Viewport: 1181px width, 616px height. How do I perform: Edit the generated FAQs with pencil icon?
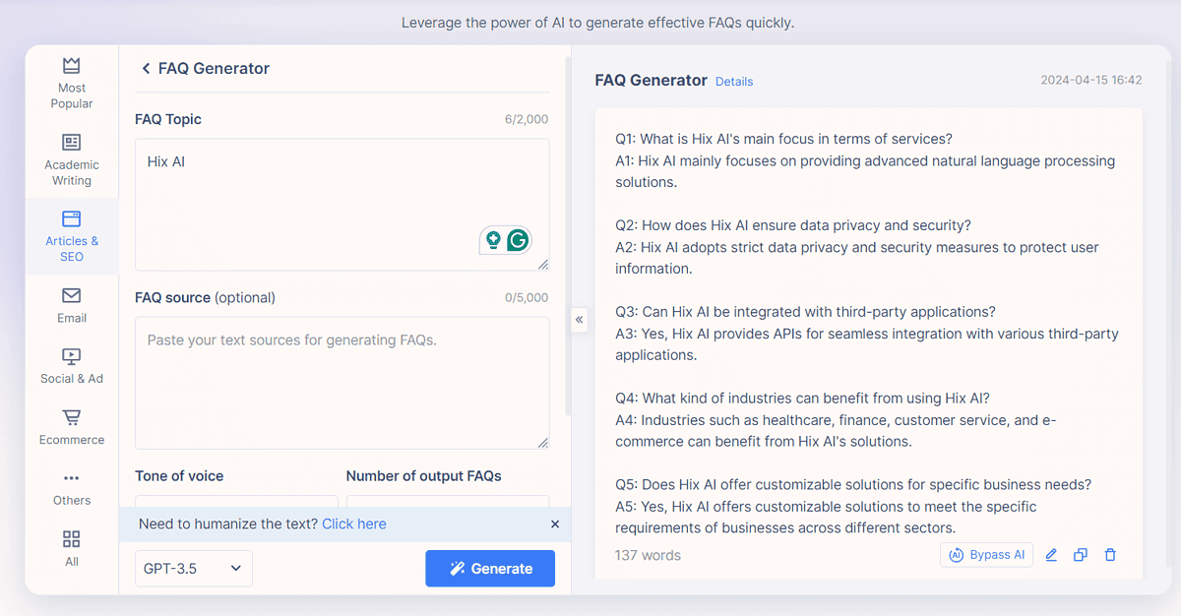1051,554
